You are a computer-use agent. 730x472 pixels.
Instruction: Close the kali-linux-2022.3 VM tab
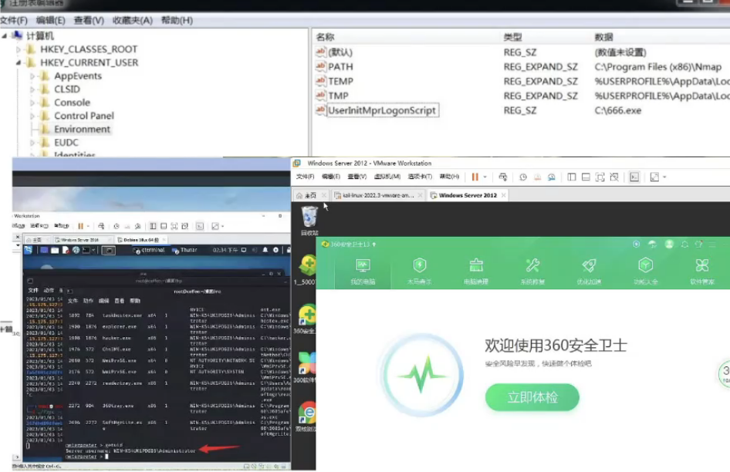420,195
